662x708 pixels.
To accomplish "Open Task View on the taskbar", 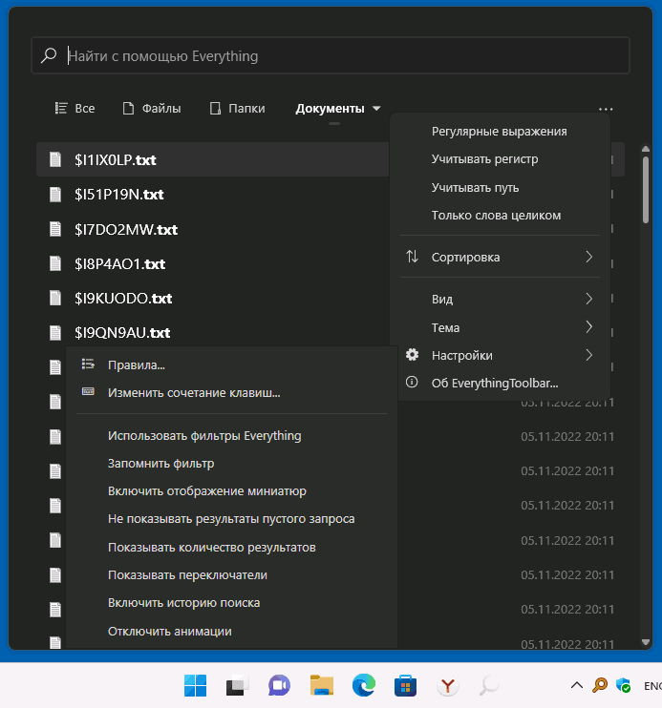I will pyautogui.click(x=238, y=685).
